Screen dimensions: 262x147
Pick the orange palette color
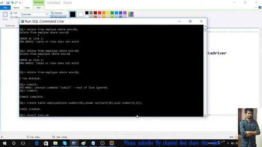click(x=104, y=13)
